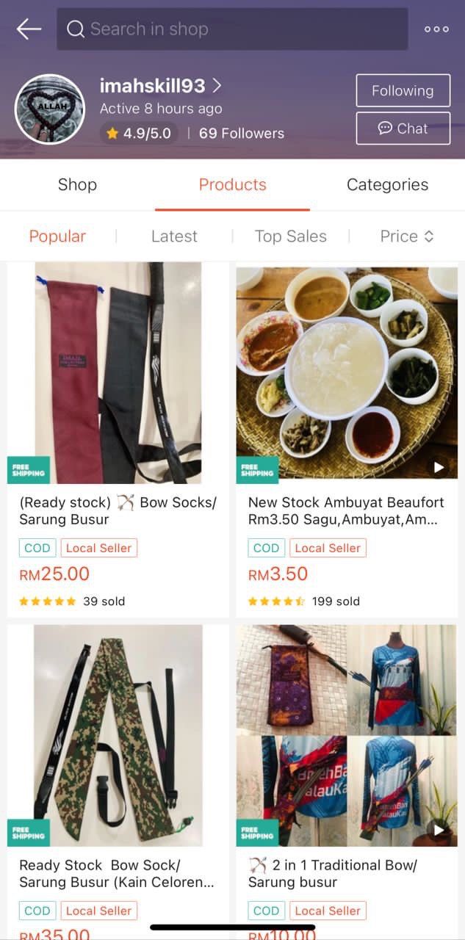Image resolution: width=465 pixels, height=940 pixels.
Task: Open the three-dot more options menu
Action: point(436,29)
